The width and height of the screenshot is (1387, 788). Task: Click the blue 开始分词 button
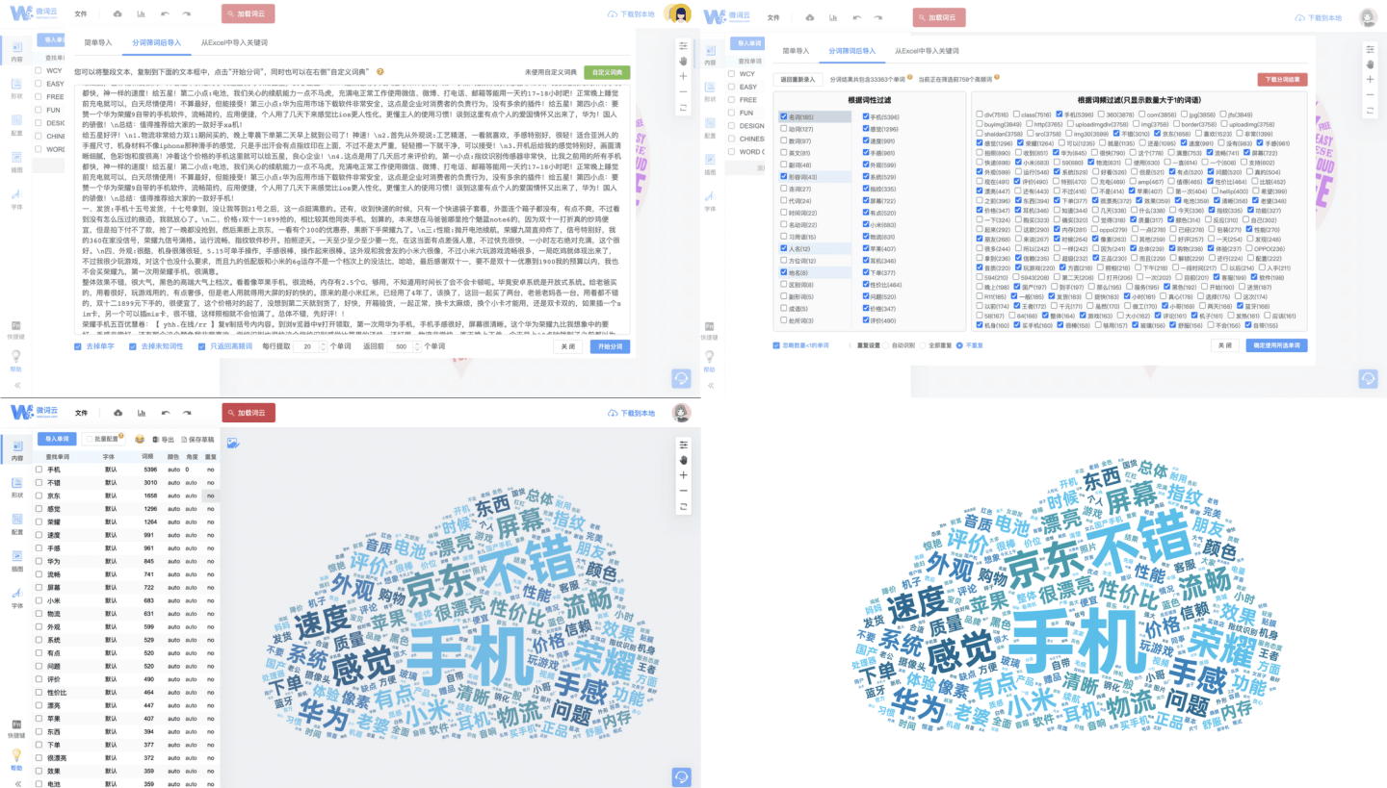pyautogui.click(x=610, y=346)
